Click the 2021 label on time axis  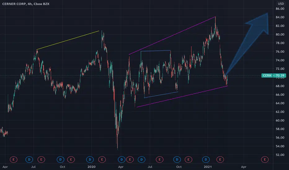pos(208,167)
